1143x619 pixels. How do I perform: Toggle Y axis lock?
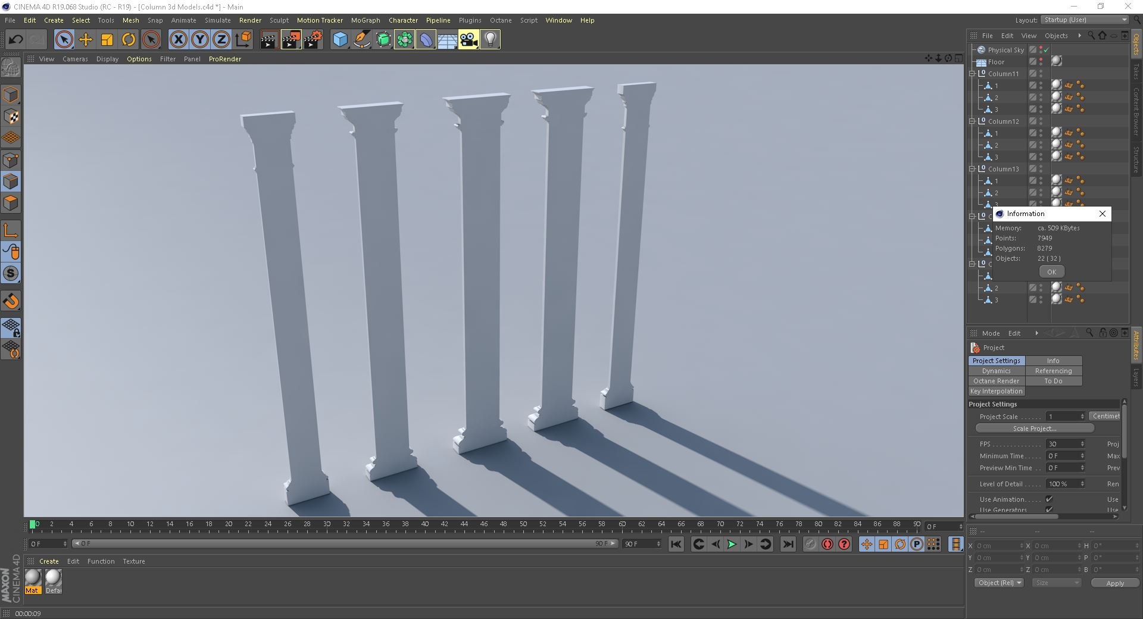(200, 40)
